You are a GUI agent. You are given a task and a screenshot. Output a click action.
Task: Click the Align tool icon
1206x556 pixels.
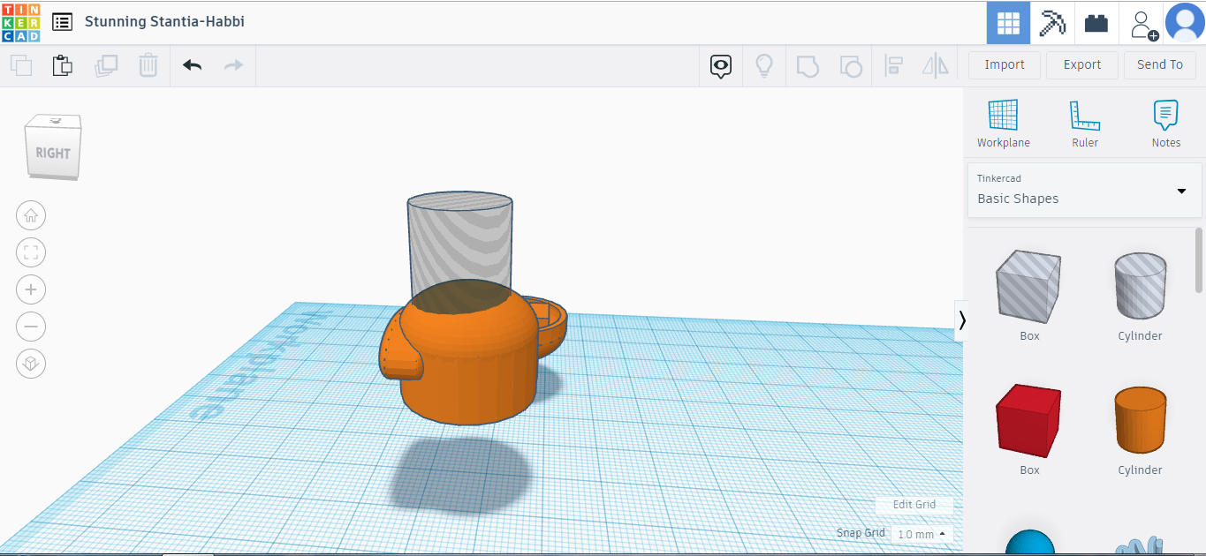893,65
